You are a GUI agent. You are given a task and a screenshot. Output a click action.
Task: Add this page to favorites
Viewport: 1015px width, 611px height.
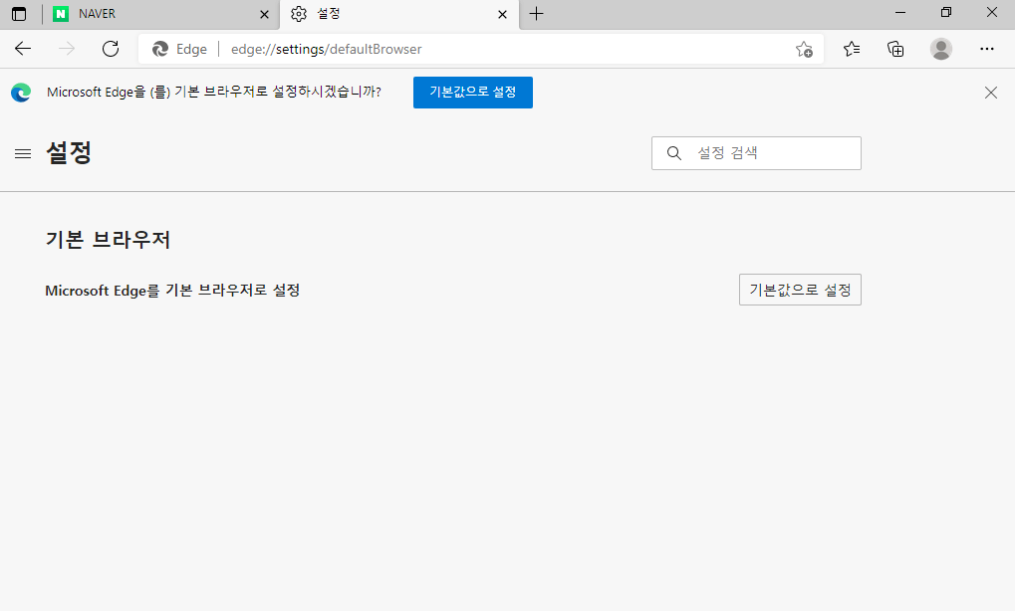804,49
